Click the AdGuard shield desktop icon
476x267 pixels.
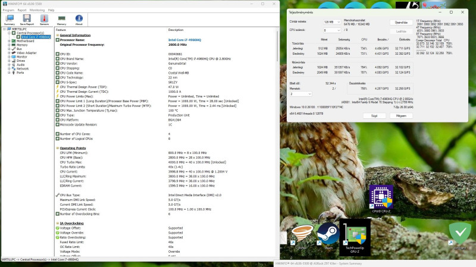(460, 235)
